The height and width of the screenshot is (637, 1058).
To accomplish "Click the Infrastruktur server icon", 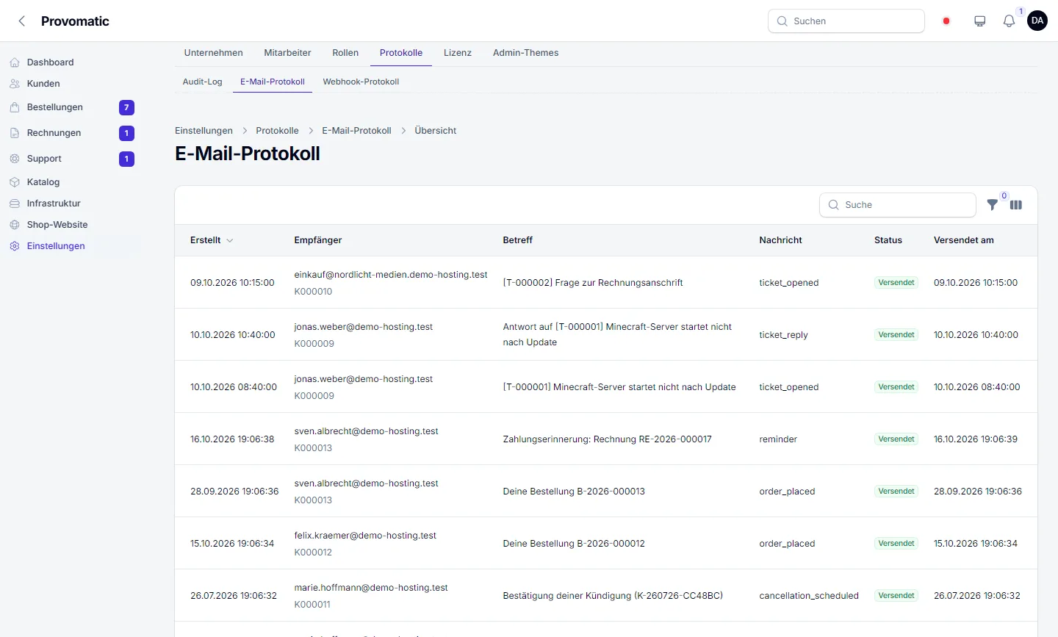I will tap(15, 204).
